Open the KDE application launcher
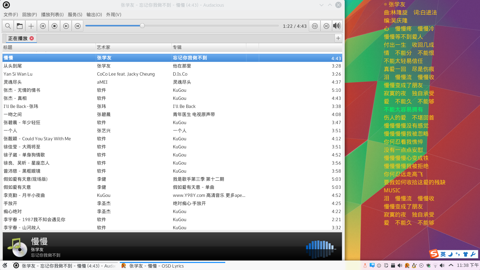 [5, 265]
